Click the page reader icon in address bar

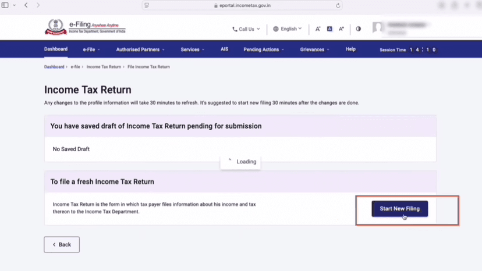click(x=147, y=5)
